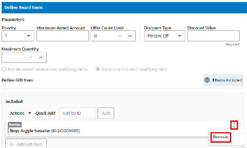The width and height of the screenshot is (247, 148).
Task: Click the Define Gift Item heading
Action: click(x=17, y=80)
